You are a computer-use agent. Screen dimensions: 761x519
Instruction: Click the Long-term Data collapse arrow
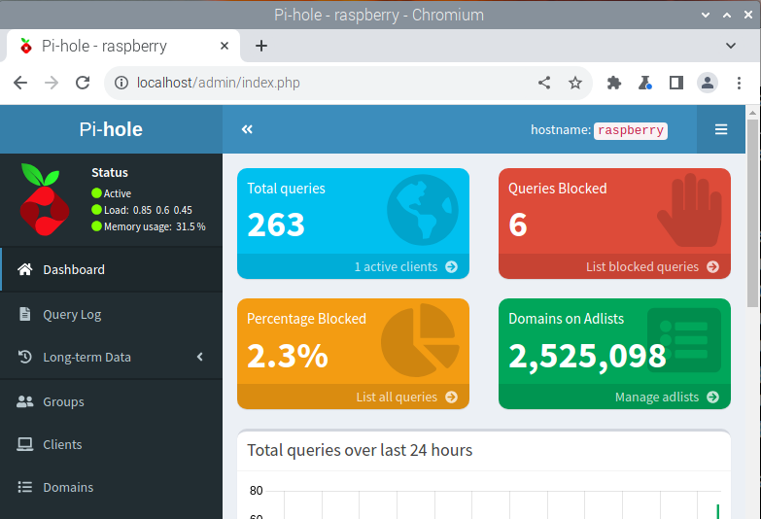[200, 357]
